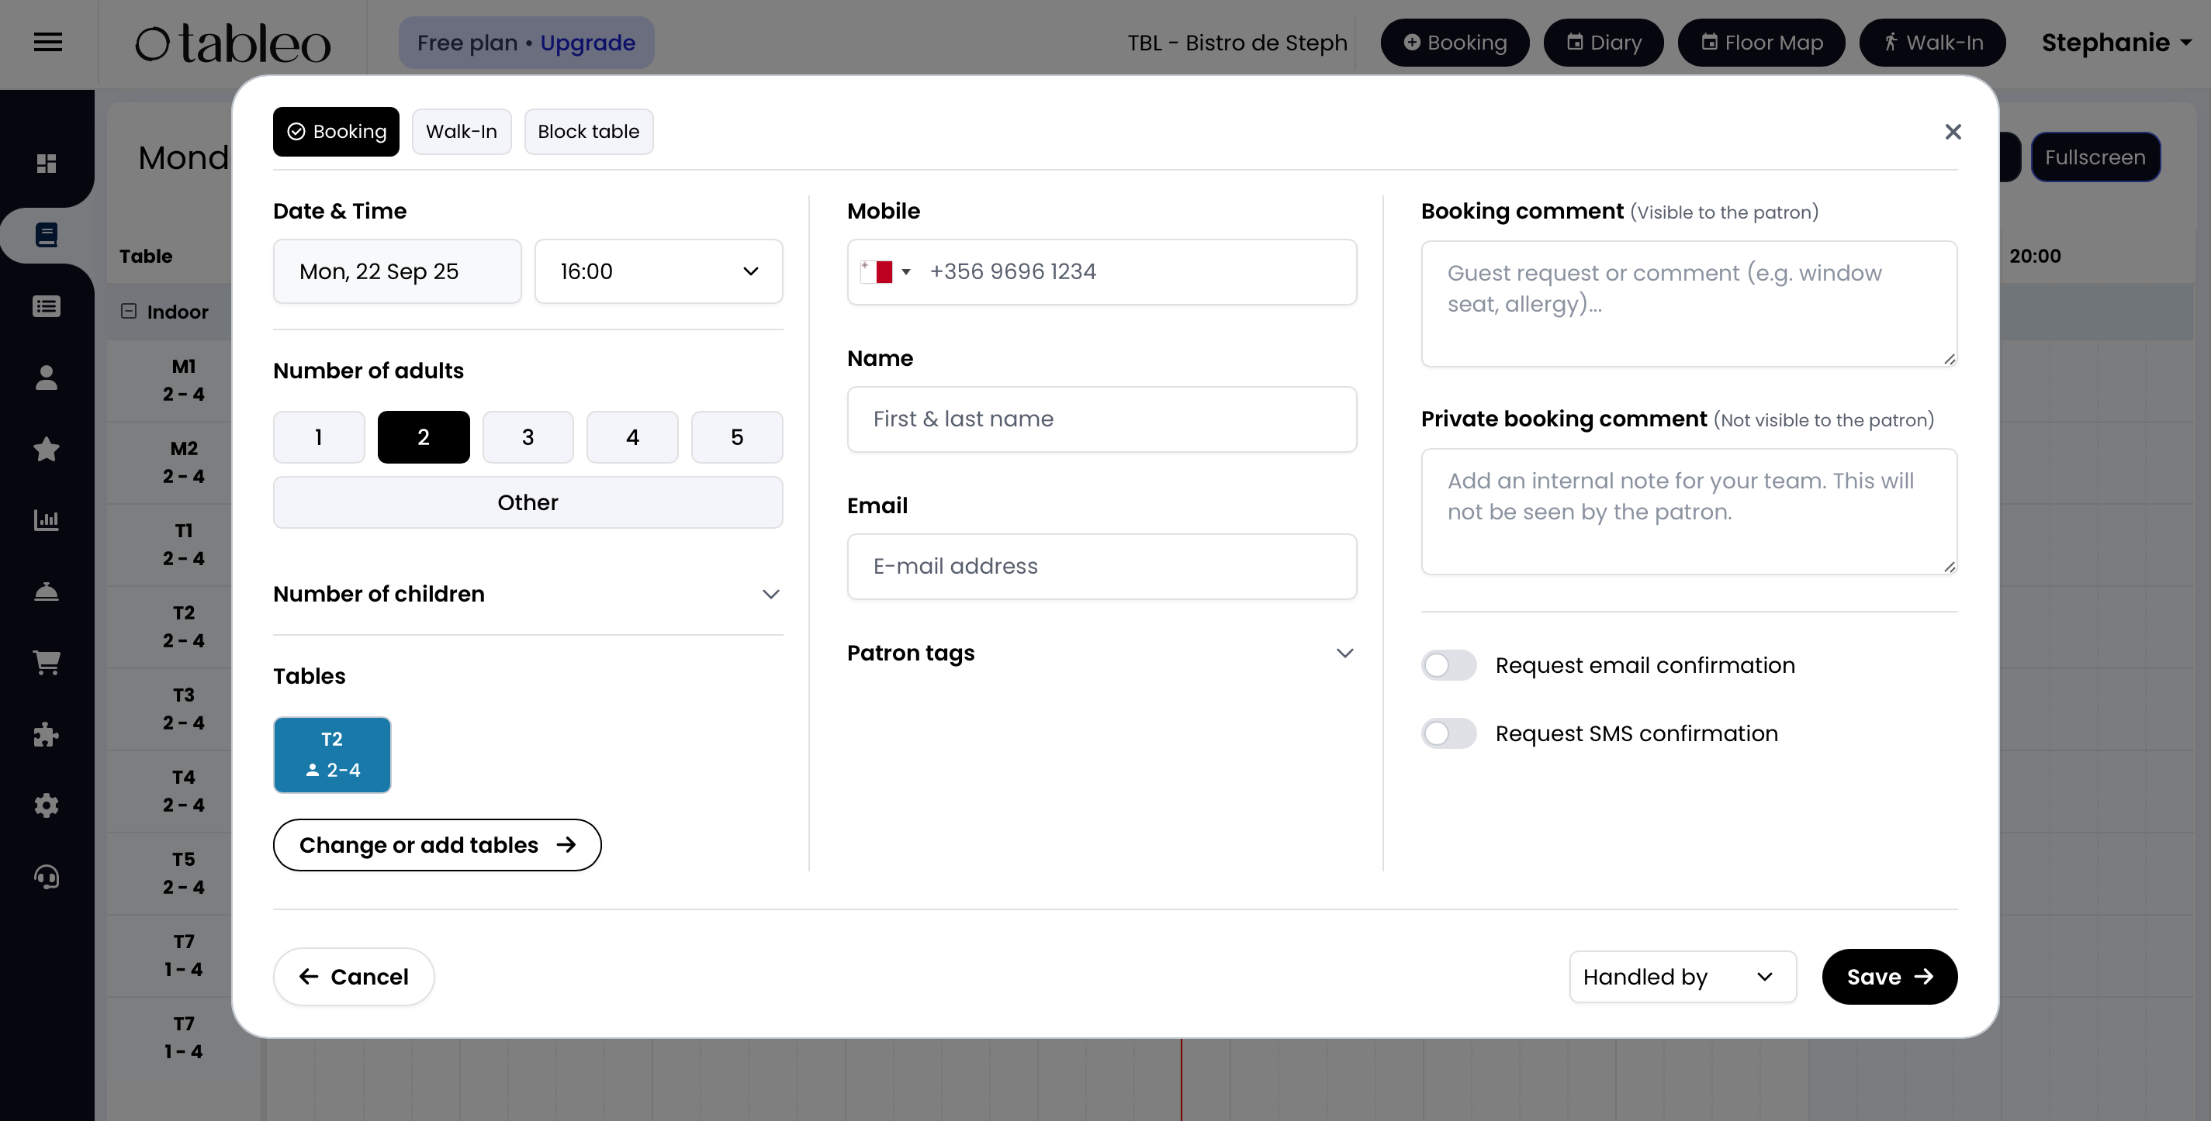Select the blue T2 table tile
Screen dimensions: 2211x1121
332,755
